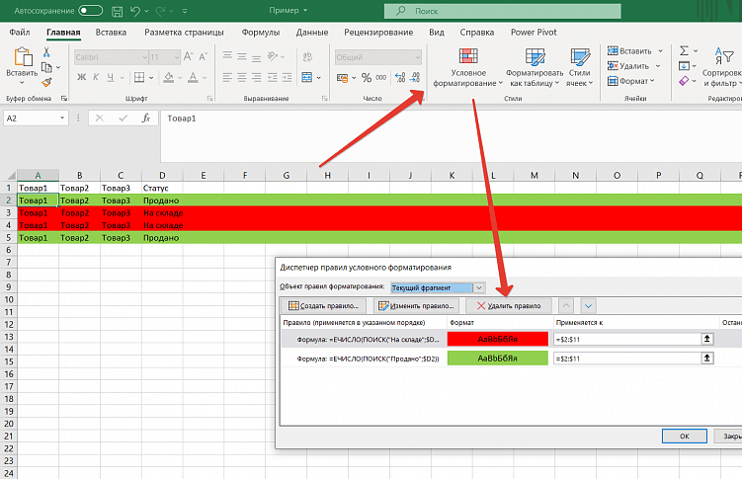Click the red format preview swatch
Viewport: 742px width, 479px height.
tap(497, 339)
